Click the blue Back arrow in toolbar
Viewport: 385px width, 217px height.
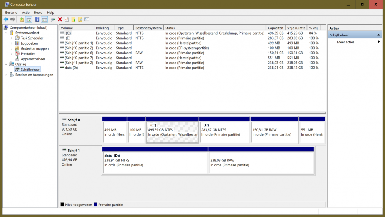6,19
